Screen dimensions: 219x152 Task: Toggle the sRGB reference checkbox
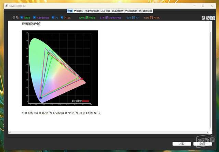tap(22, 17)
